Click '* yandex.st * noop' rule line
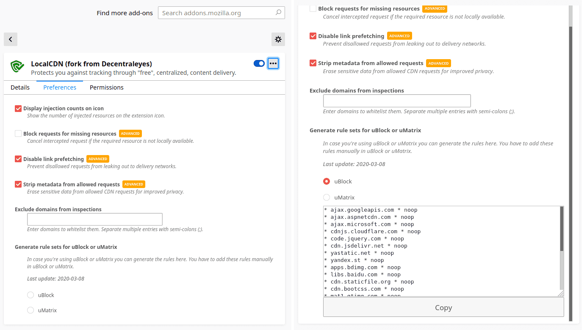Image resolution: width=587 pixels, height=330 pixels. [x=354, y=260]
